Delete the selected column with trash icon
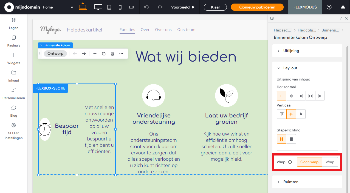This screenshot has width=350, height=193. pos(112,54)
